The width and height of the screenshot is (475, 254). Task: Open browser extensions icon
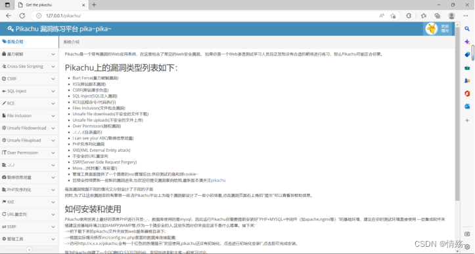pos(409,16)
